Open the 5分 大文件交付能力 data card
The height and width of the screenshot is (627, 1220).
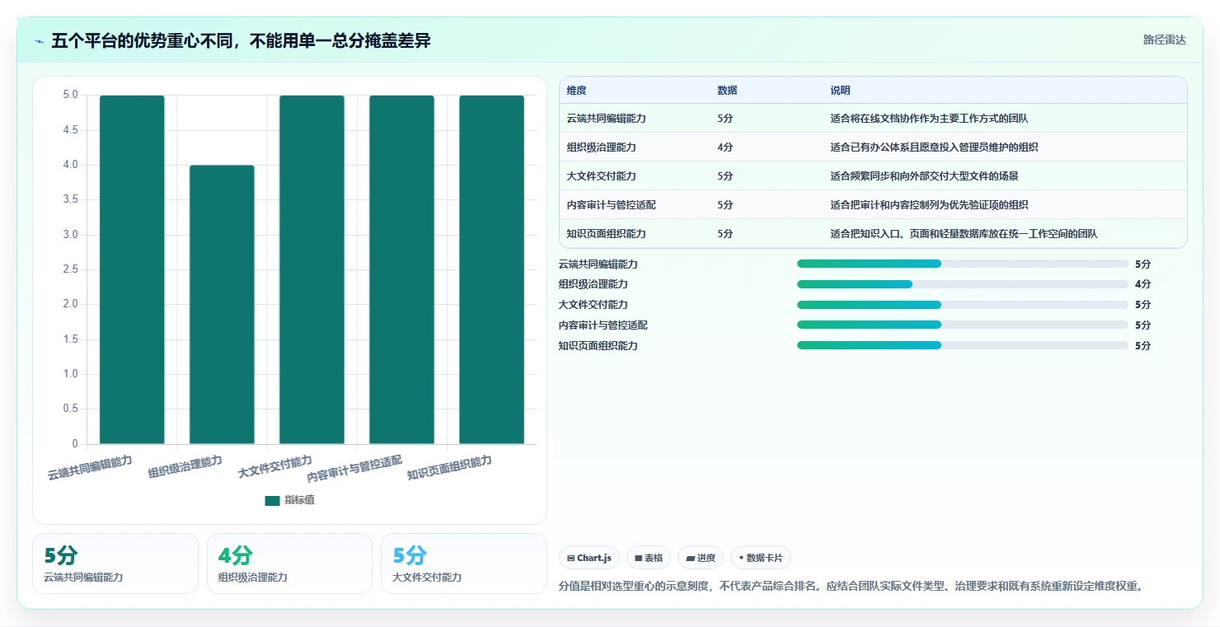point(463,564)
